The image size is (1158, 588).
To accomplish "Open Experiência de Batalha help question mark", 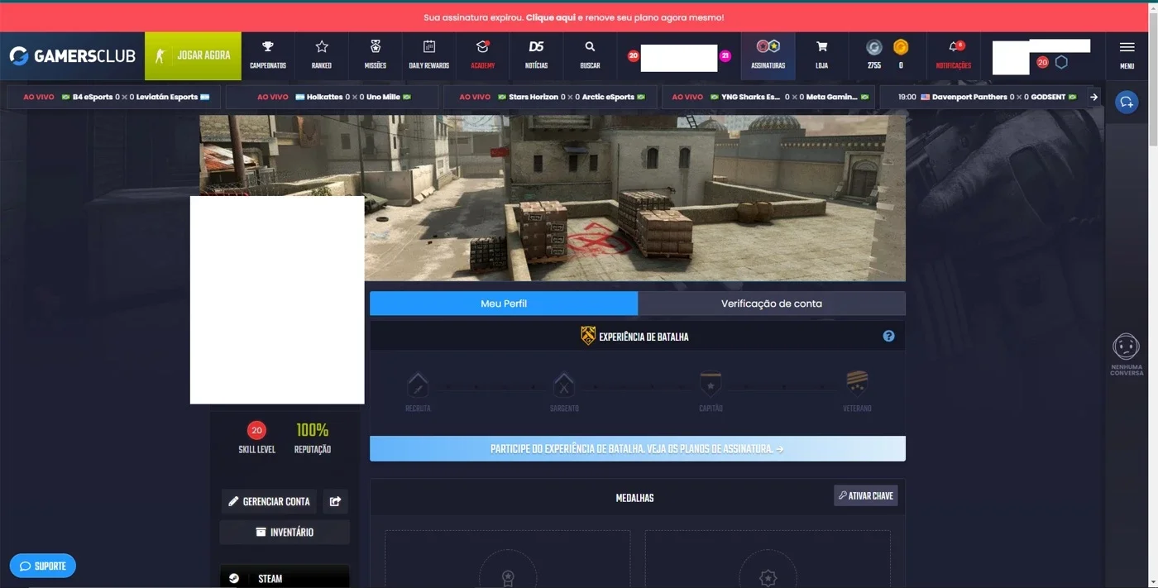I will coord(888,336).
